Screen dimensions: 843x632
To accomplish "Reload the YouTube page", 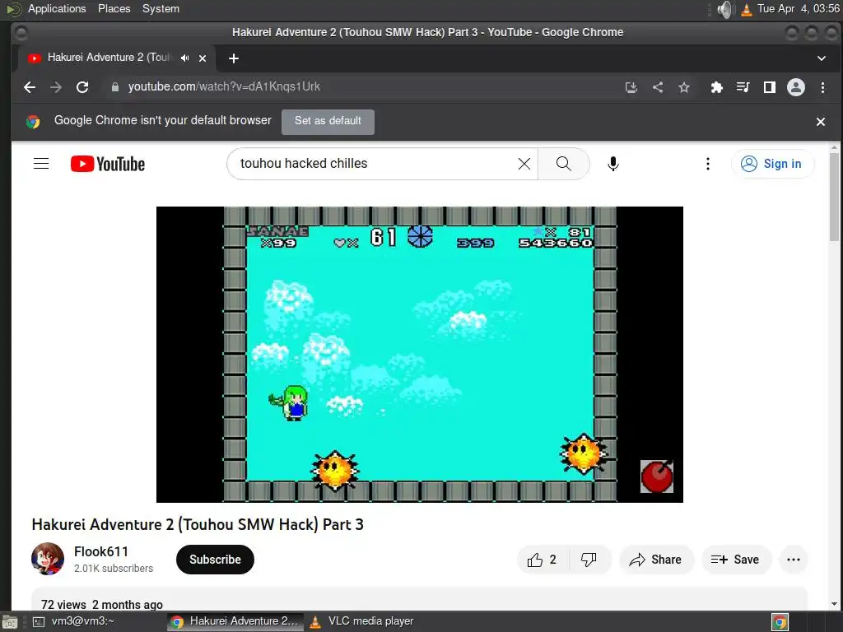I will tap(82, 87).
